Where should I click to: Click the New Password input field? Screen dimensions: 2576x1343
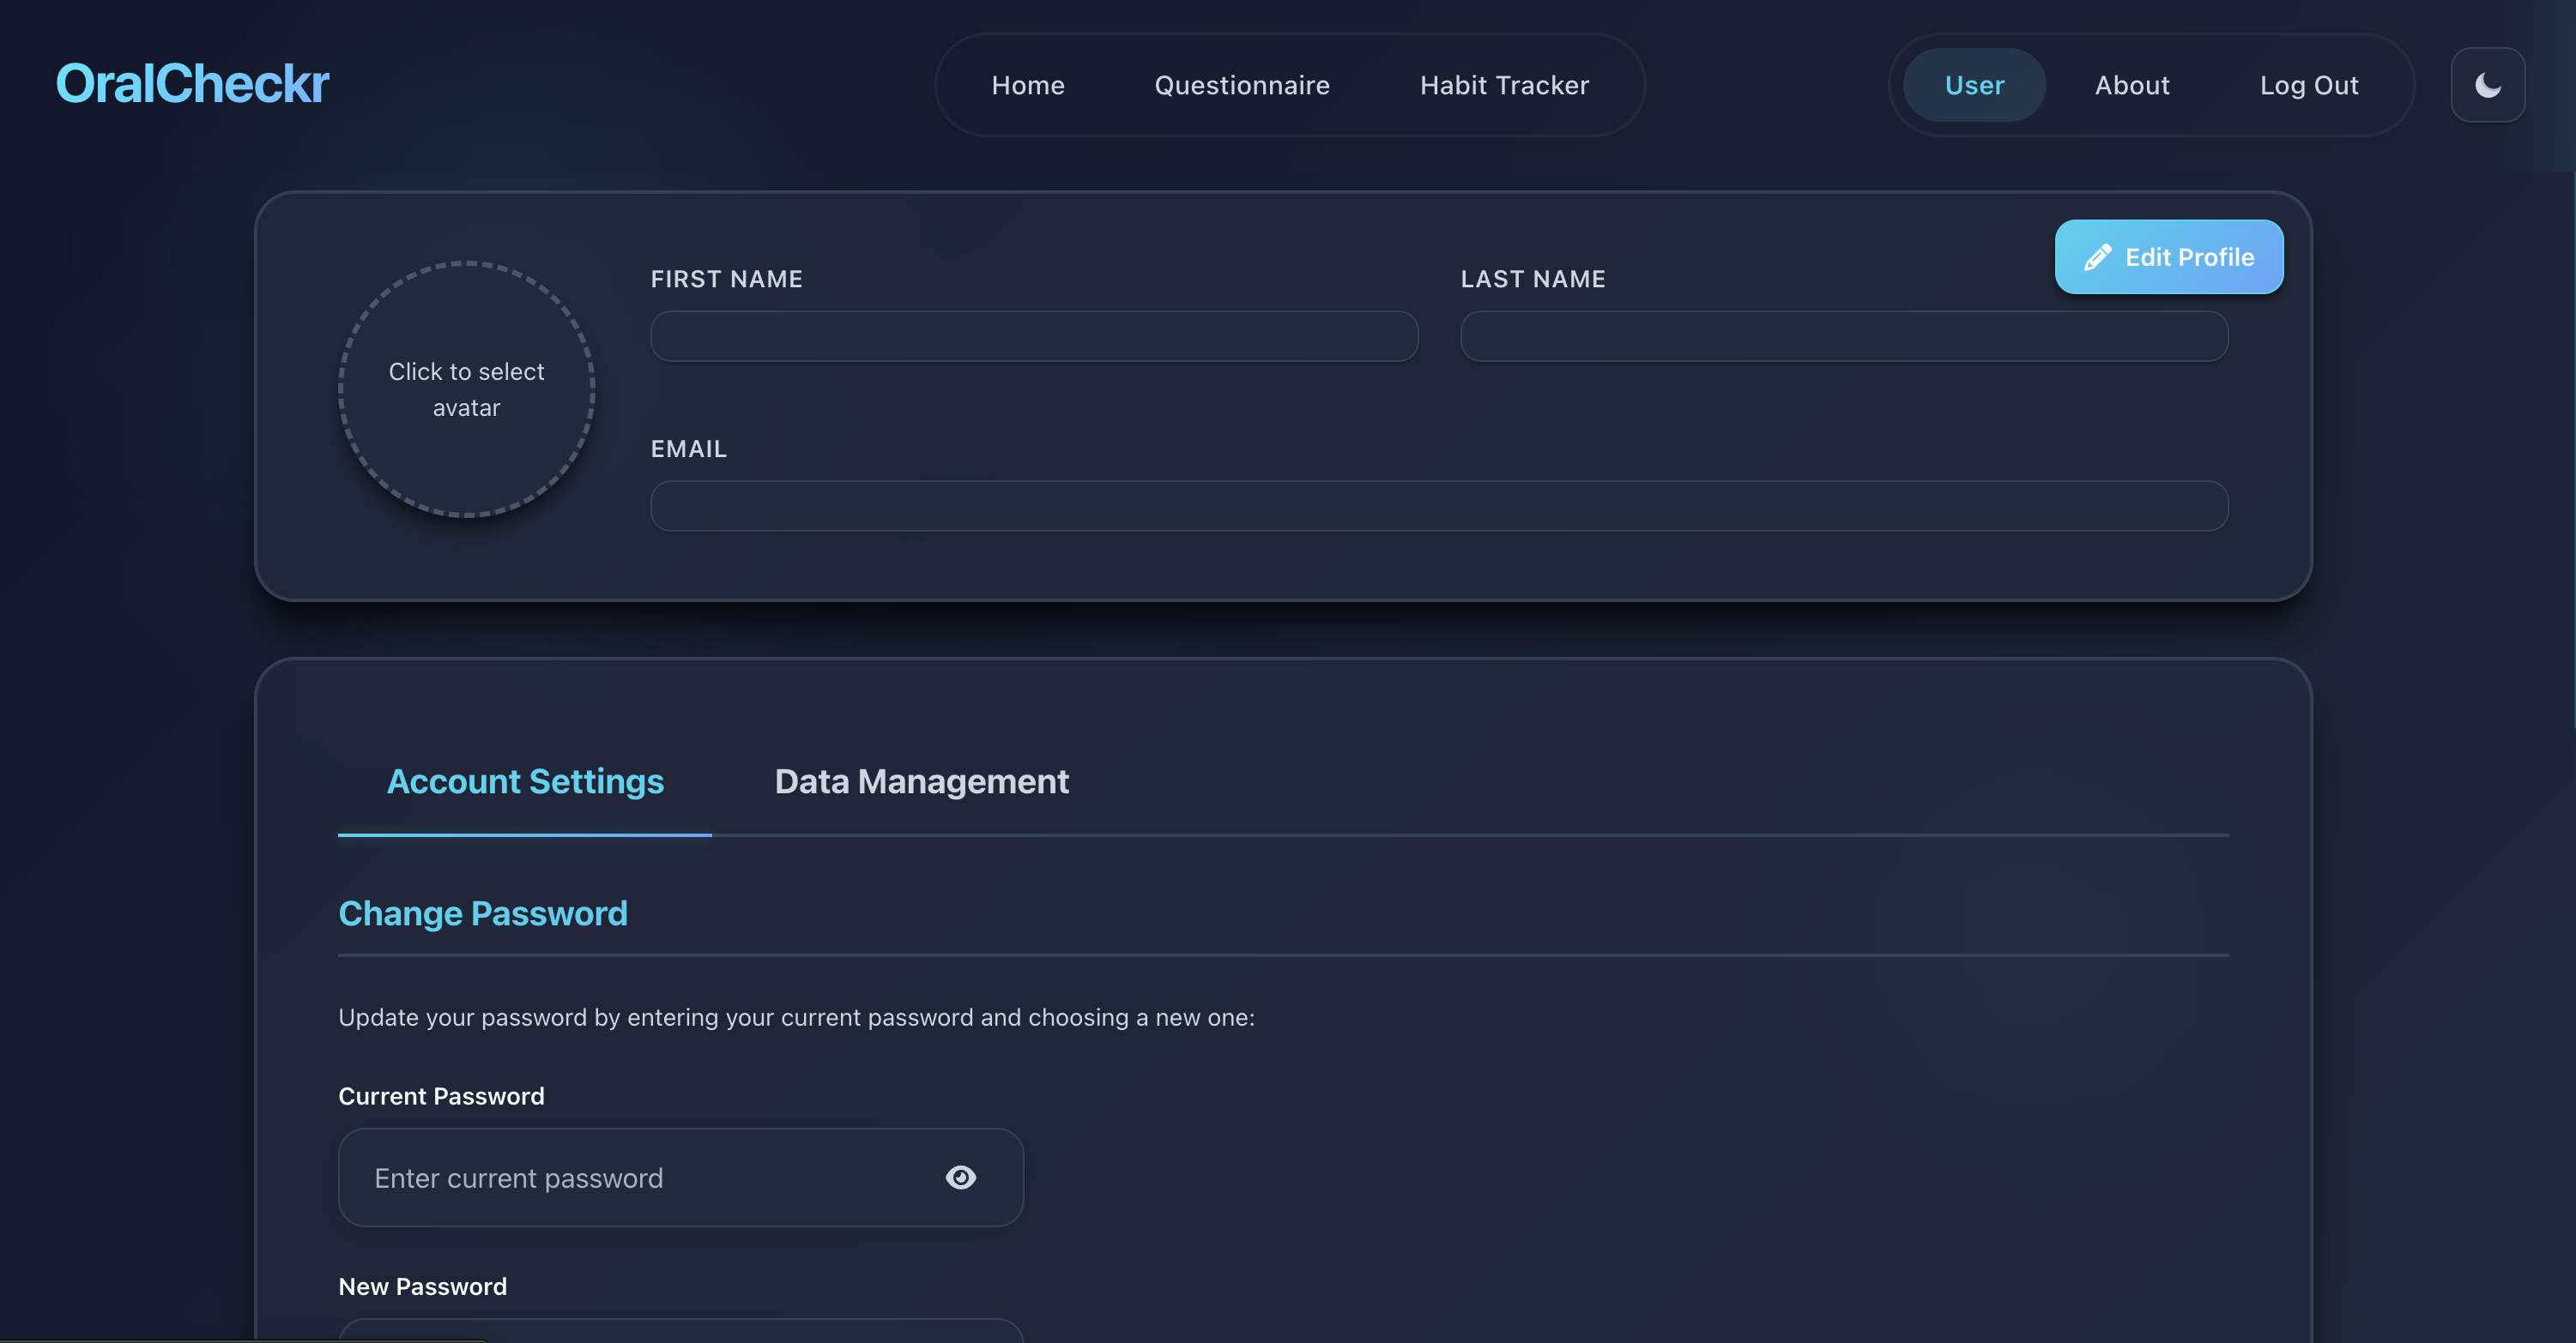click(x=680, y=1332)
